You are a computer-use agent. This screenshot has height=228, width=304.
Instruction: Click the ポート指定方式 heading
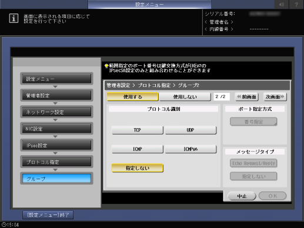[x=255, y=109]
